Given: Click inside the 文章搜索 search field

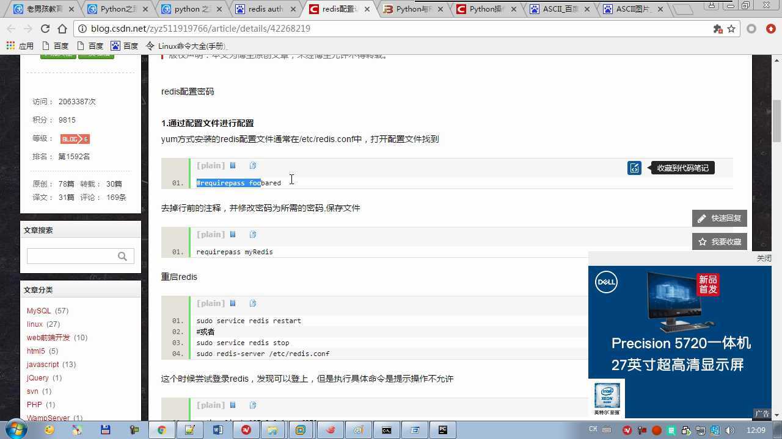Looking at the screenshot, I should click(71, 256).
